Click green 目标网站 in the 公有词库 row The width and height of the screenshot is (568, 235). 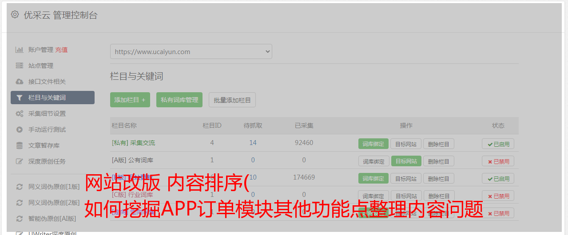(x=406, y=161)
